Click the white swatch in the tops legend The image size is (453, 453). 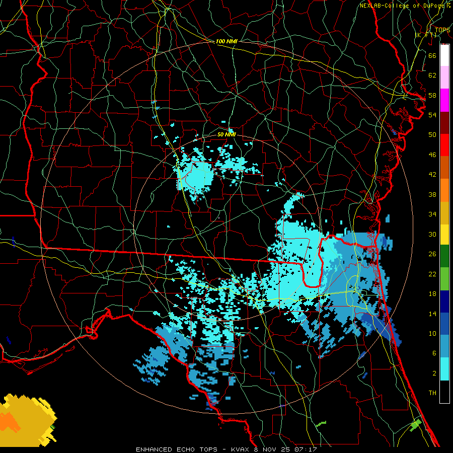444,55
